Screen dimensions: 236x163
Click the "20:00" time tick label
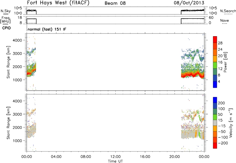(x=174, y=157)
